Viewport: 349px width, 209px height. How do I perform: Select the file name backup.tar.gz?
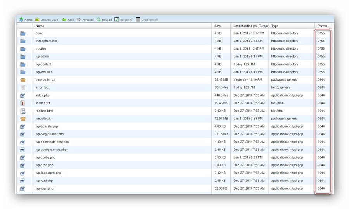tap(45, 79)
